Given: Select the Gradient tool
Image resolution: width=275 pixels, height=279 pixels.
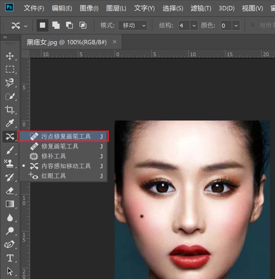Looking at the screenshot, I should click(x=10, y=204).
